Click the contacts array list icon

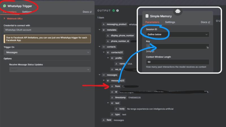pos(104,47)
